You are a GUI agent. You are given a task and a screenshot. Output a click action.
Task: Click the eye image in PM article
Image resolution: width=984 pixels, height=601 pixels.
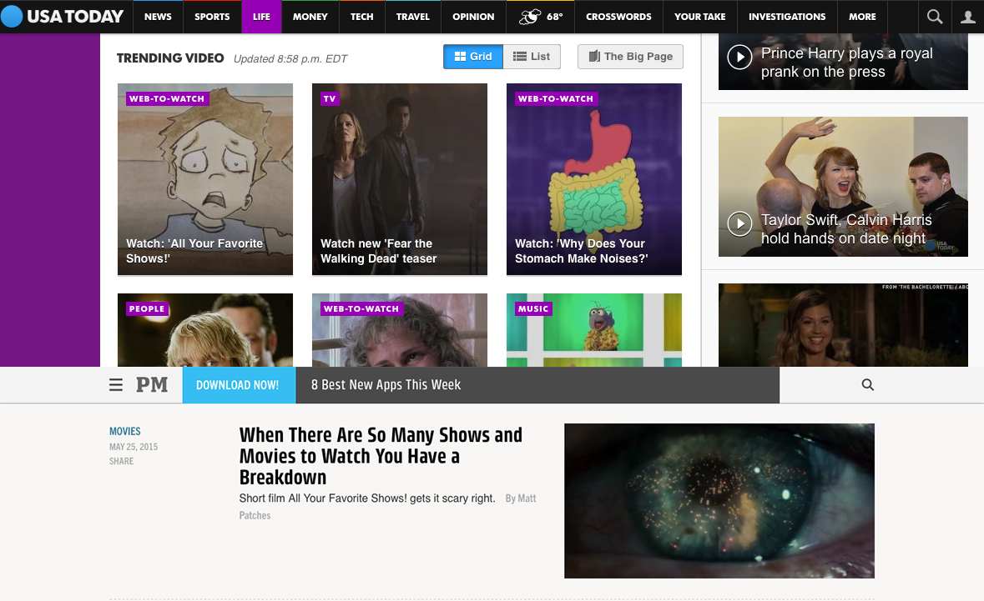719,501
